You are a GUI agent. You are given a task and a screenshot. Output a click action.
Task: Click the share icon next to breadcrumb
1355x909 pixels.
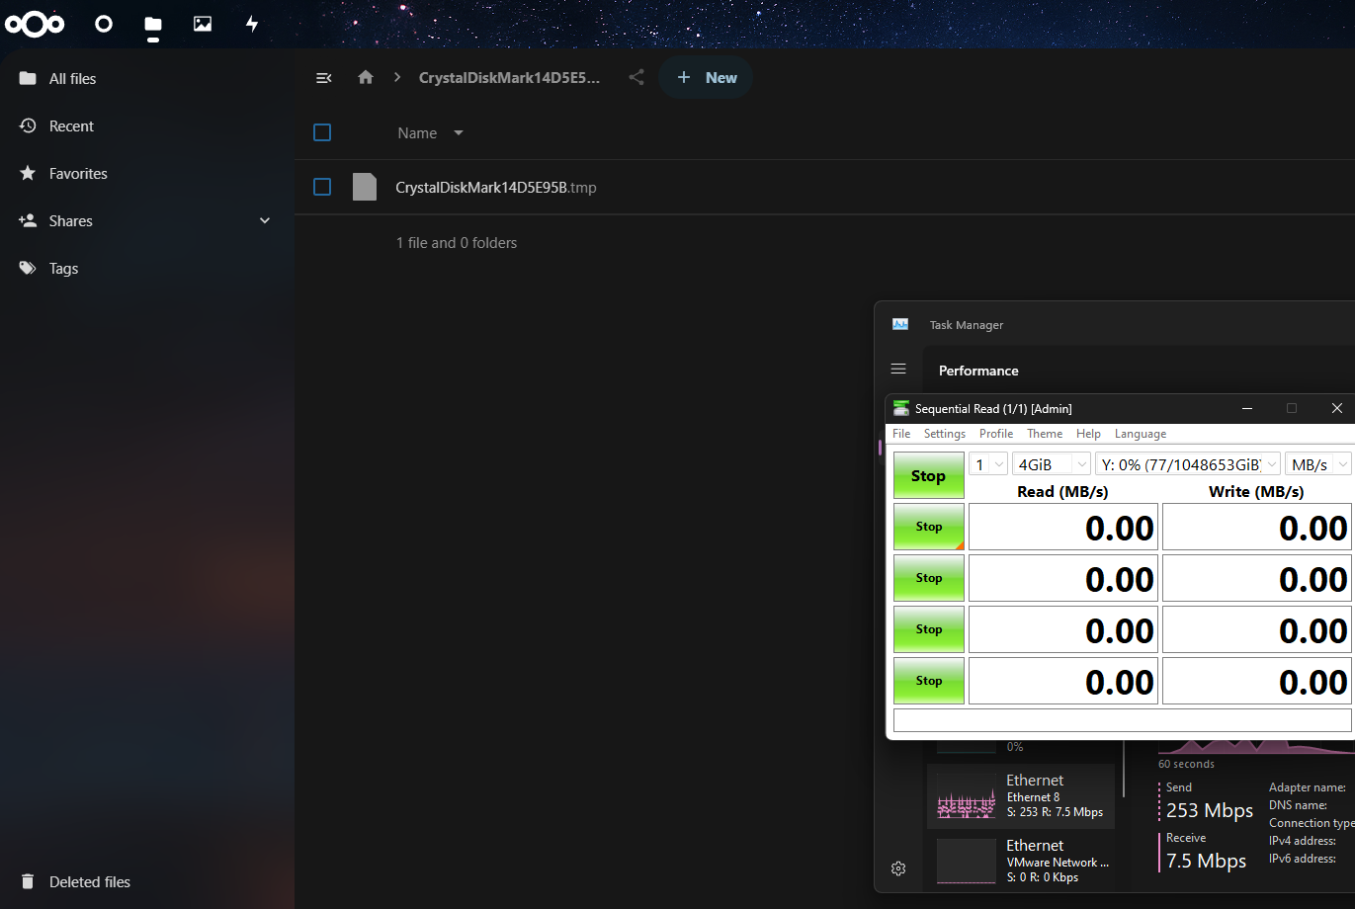pyautogui.click(x=636, y=77)
